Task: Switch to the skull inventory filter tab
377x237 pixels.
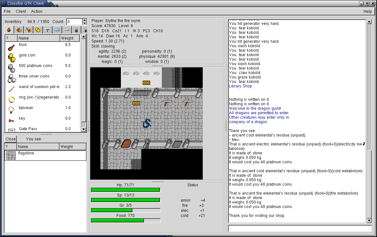Action: click(x=47, y=30)
